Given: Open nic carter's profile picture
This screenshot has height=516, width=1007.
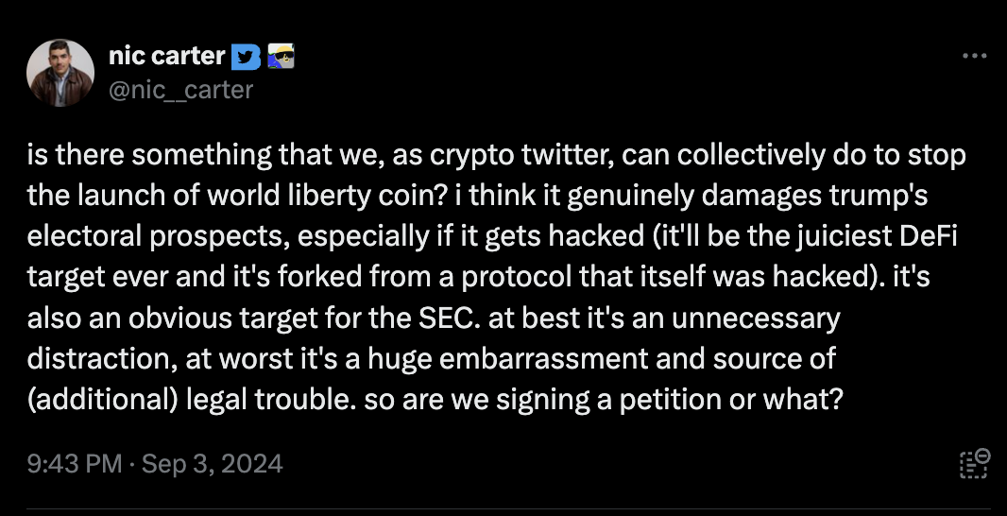Looking at the screenshot, I should 60,72.
